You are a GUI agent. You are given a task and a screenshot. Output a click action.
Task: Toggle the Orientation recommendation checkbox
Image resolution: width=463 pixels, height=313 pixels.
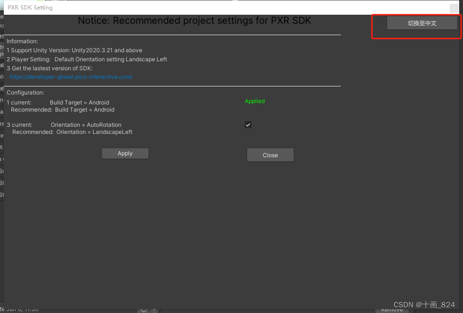(x=248, y=125)
